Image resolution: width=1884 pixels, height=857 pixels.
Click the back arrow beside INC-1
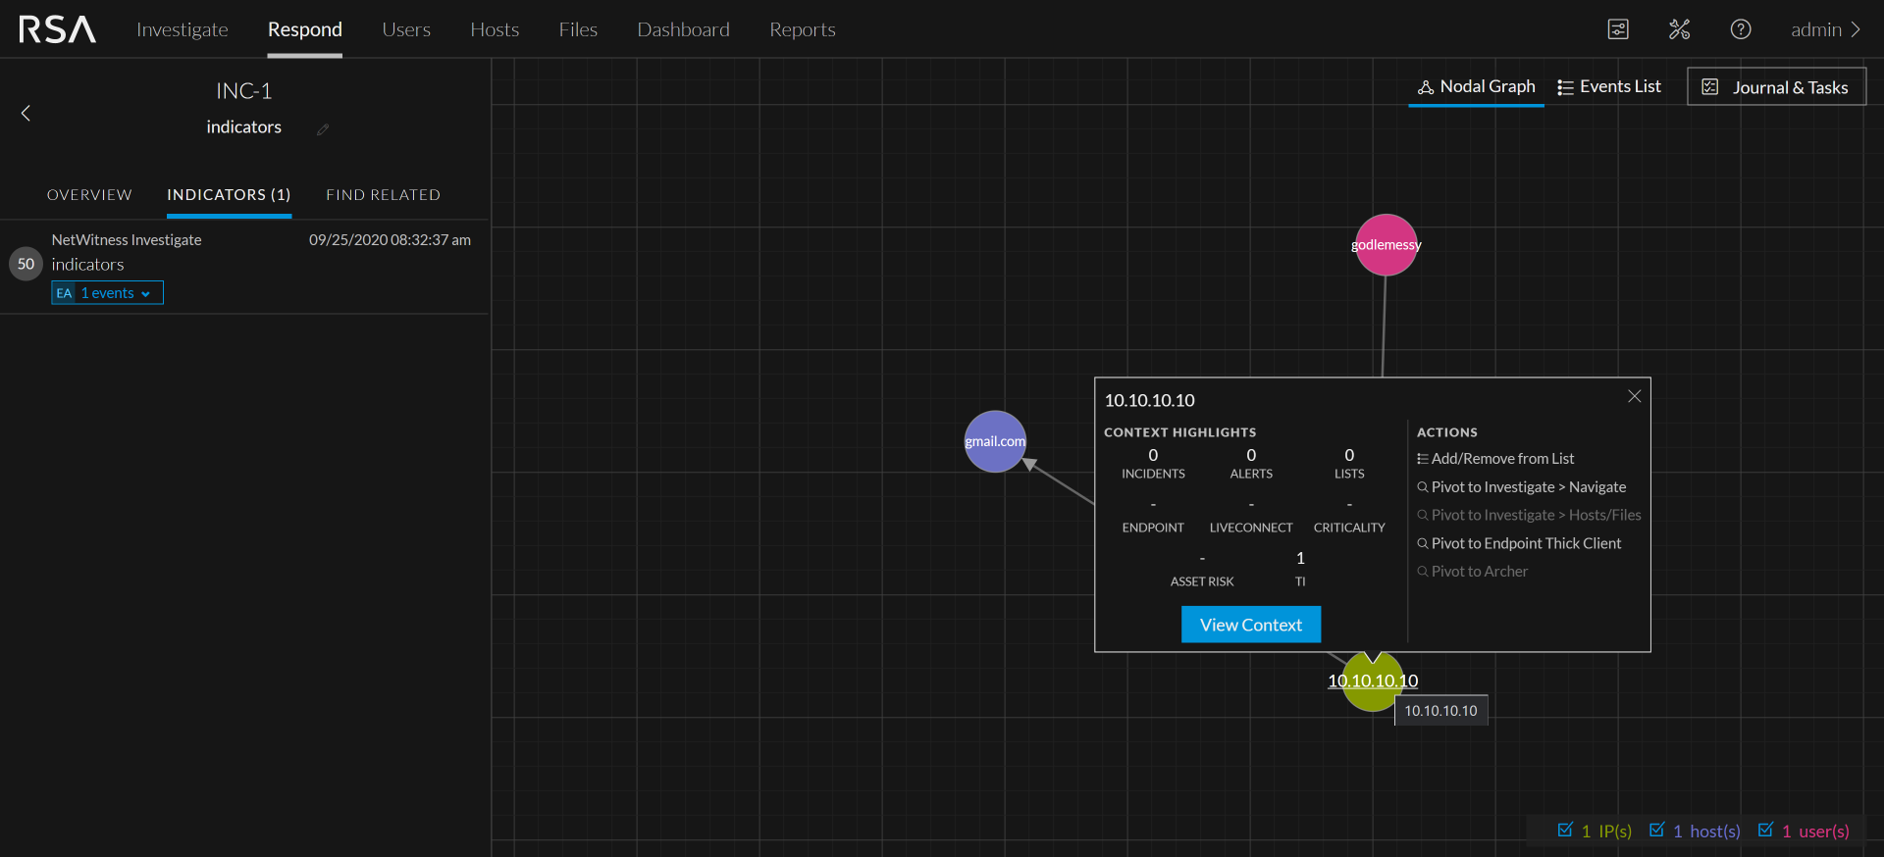26,114
